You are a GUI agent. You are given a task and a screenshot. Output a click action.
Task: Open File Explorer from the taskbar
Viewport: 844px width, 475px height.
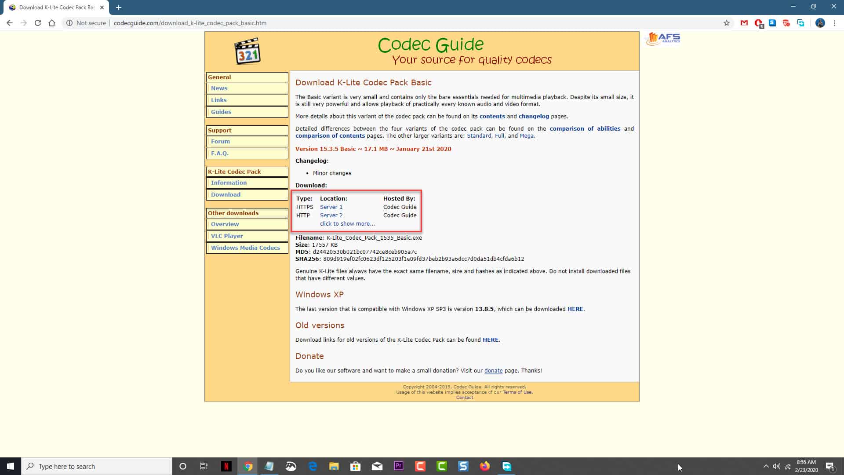(334, 466)
